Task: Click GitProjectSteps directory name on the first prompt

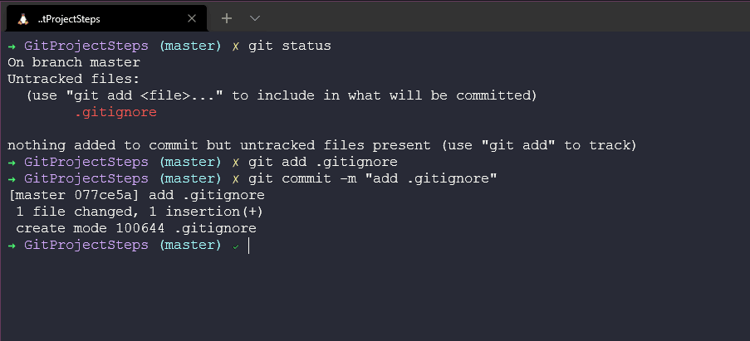Action: pyautogui.click(x=86, y=46)
